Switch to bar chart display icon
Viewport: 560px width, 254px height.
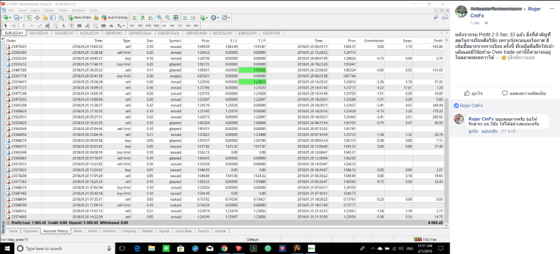tap(134, 18)
